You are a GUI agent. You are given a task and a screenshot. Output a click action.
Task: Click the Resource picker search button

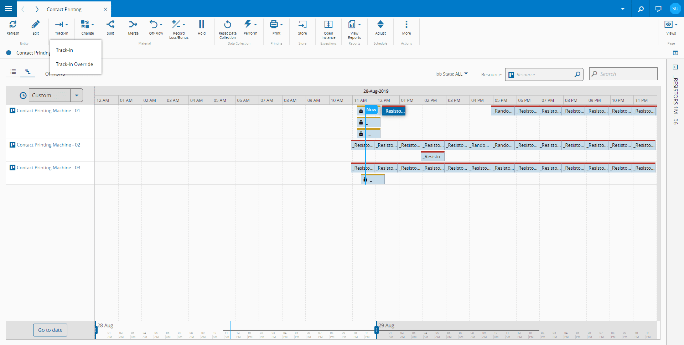click(577, 74)
